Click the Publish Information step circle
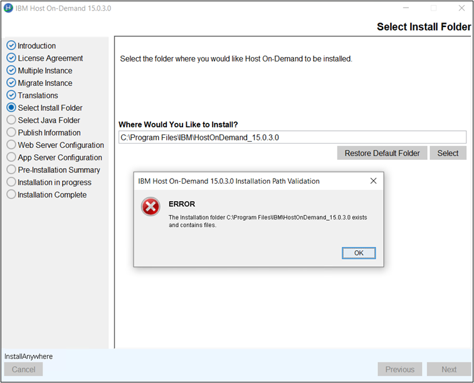This screenshot has height=383, width=474. point(11,133)
